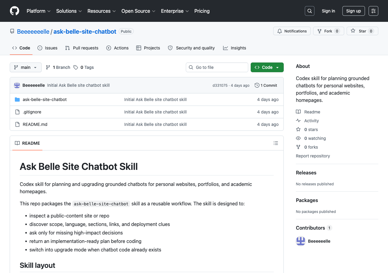Open the README table of contents icon

(276, 143)
